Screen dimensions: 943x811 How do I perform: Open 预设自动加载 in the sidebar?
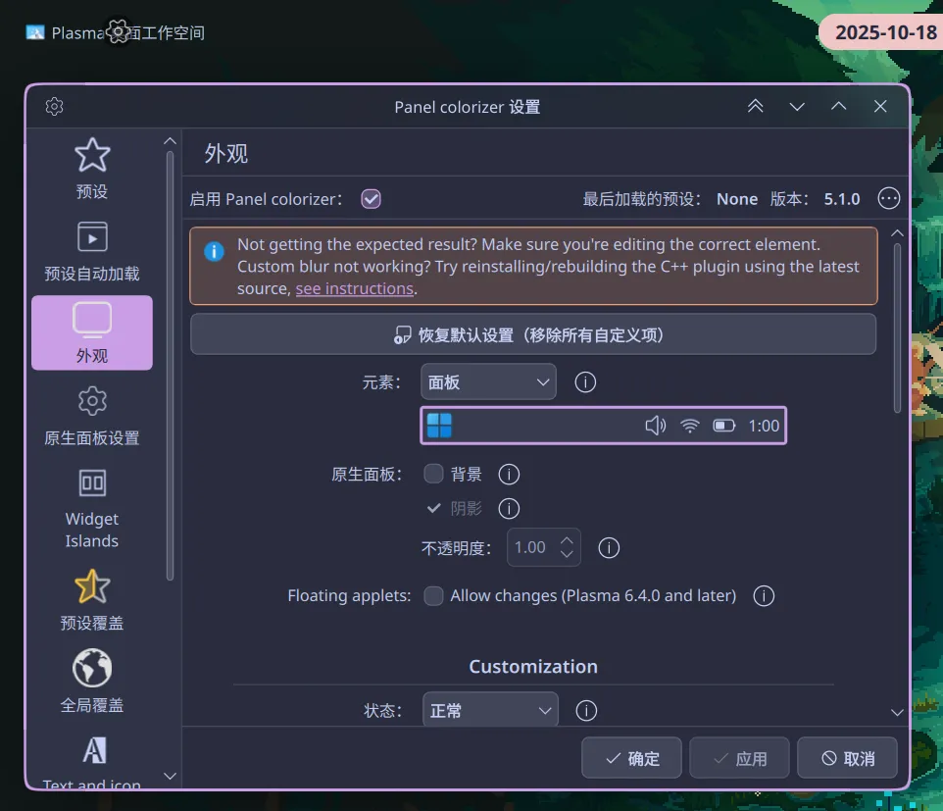(92, 250)
